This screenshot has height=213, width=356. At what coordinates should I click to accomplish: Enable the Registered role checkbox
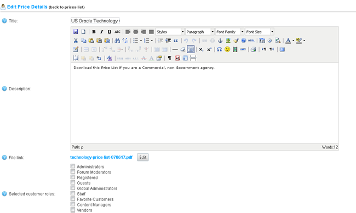(x=73, y=177)
